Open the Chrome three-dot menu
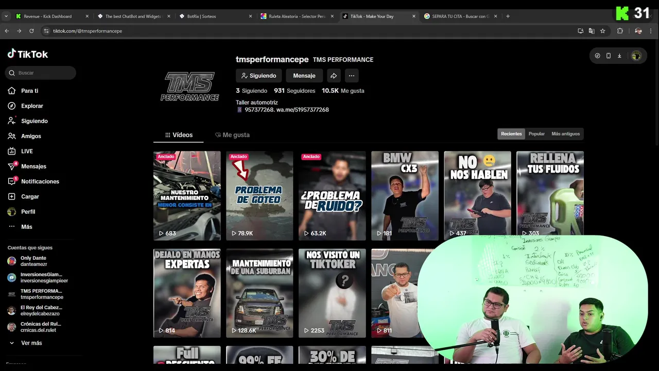The image size is (659, 371). pos(652,31)
